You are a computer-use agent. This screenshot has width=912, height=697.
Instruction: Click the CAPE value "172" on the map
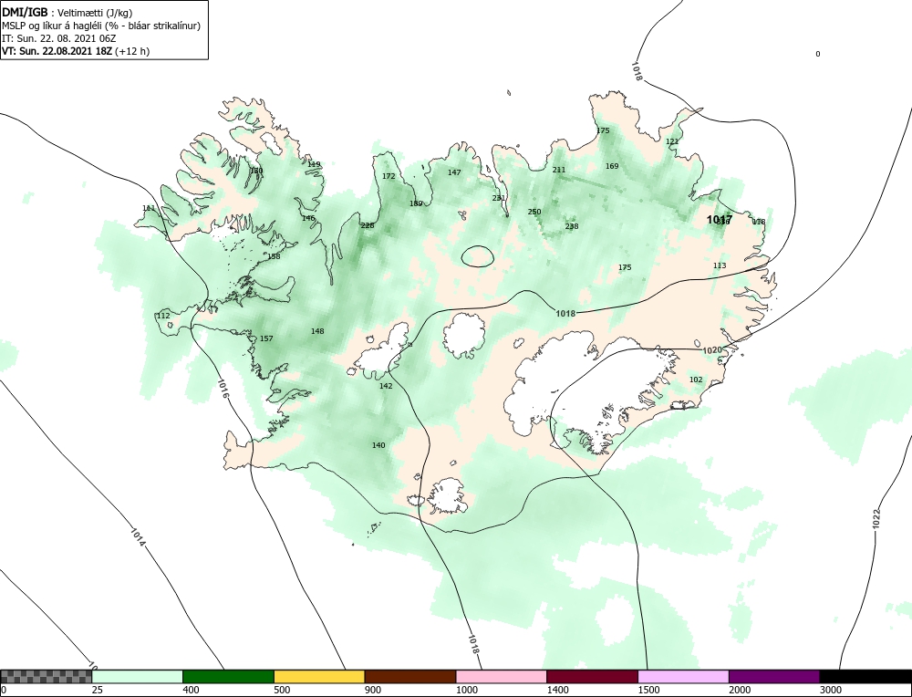[389, 176]
